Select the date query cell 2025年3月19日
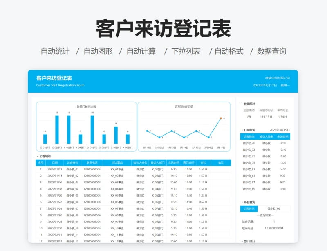The width and height of the screenshot is (327, 251). pyautogui.click(x=280, y=130)
